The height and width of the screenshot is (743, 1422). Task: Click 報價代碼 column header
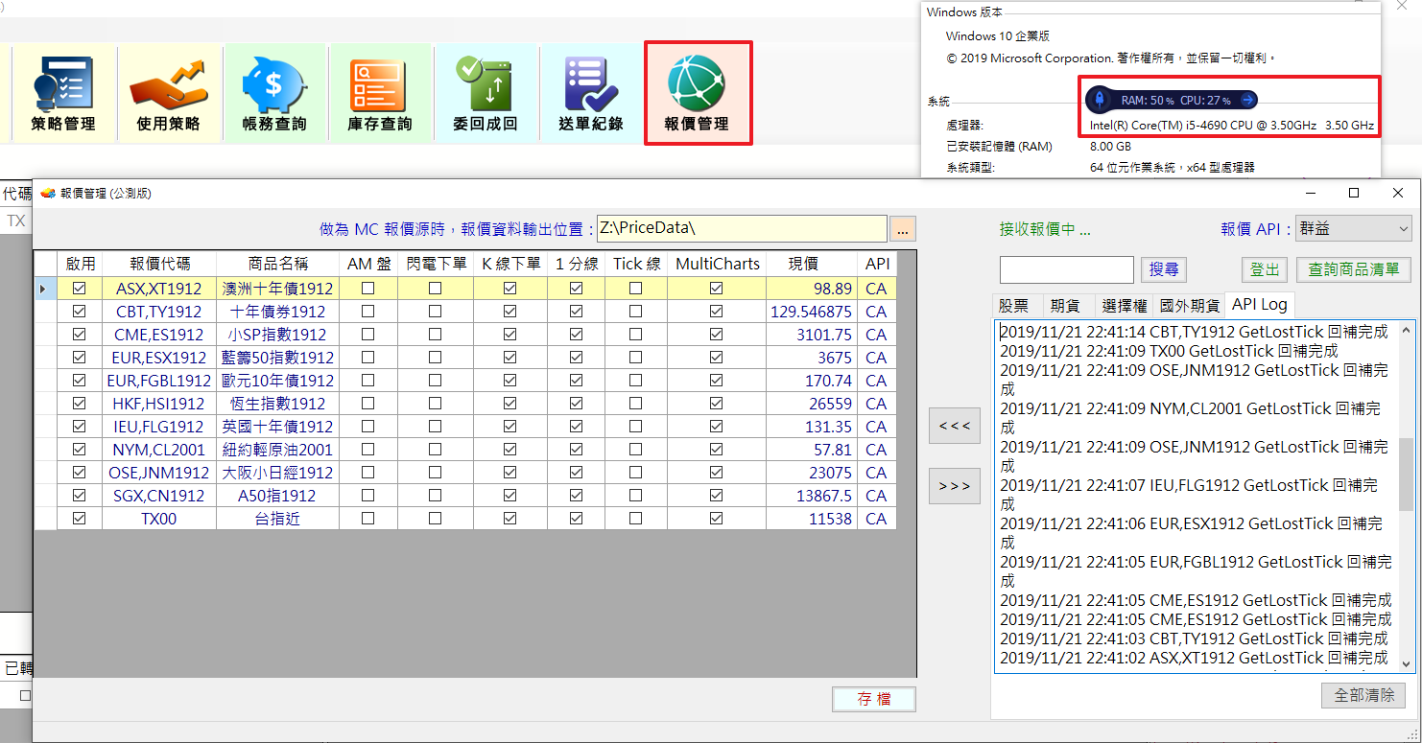(160, 264)
